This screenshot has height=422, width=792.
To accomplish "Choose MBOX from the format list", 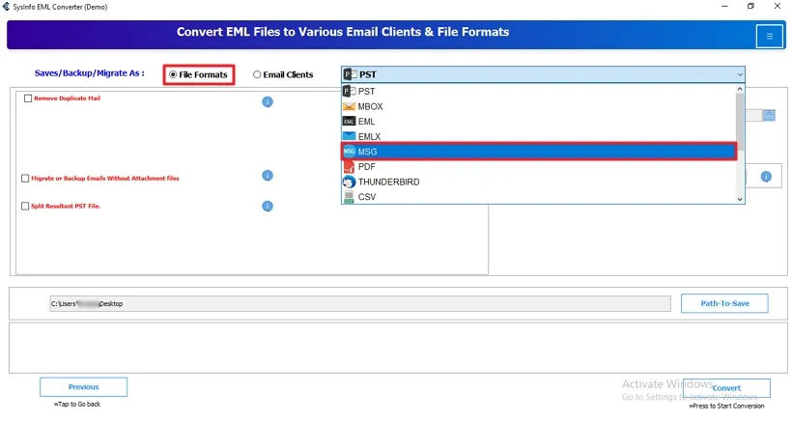I will point(538,106).
